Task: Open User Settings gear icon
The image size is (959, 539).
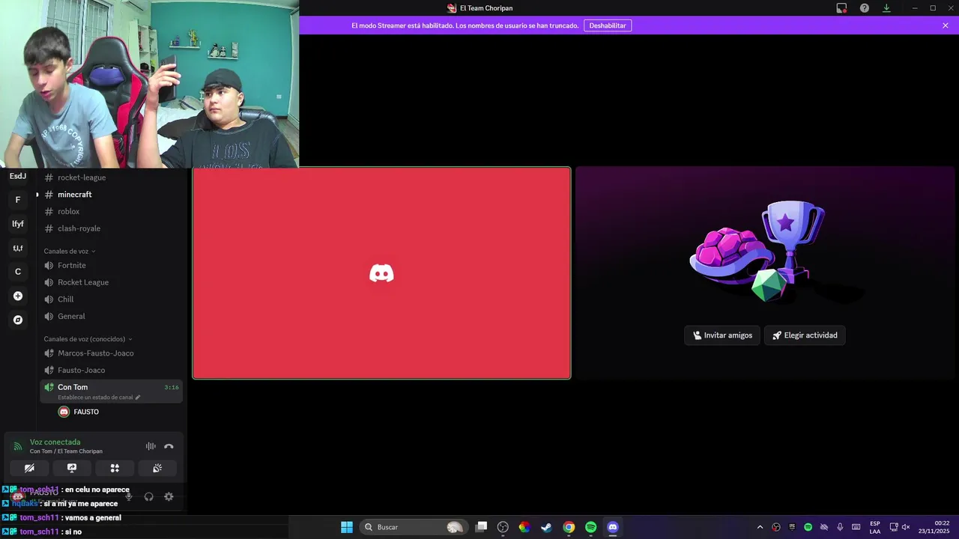Action: [x=169, y=496]
